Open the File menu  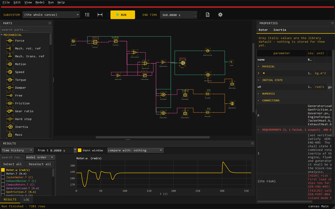[x=6, y=2]
